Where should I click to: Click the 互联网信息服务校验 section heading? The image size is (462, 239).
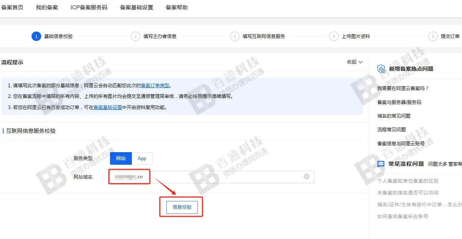(31, 131)
